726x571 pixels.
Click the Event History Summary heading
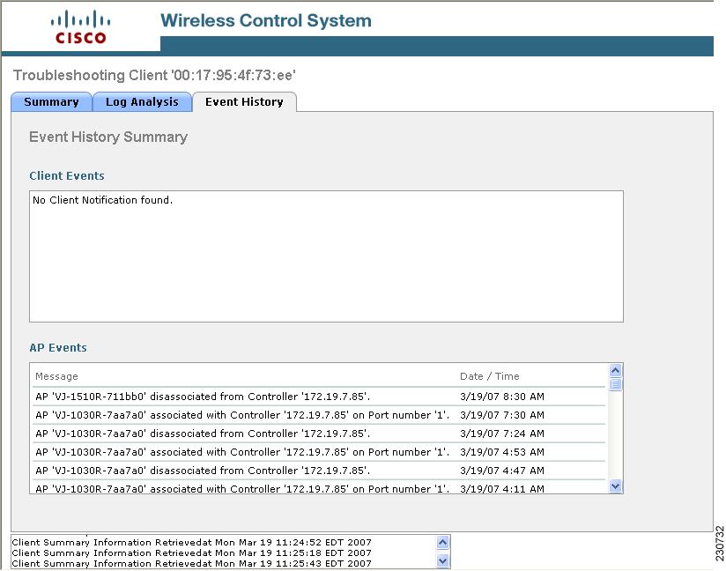108,137
